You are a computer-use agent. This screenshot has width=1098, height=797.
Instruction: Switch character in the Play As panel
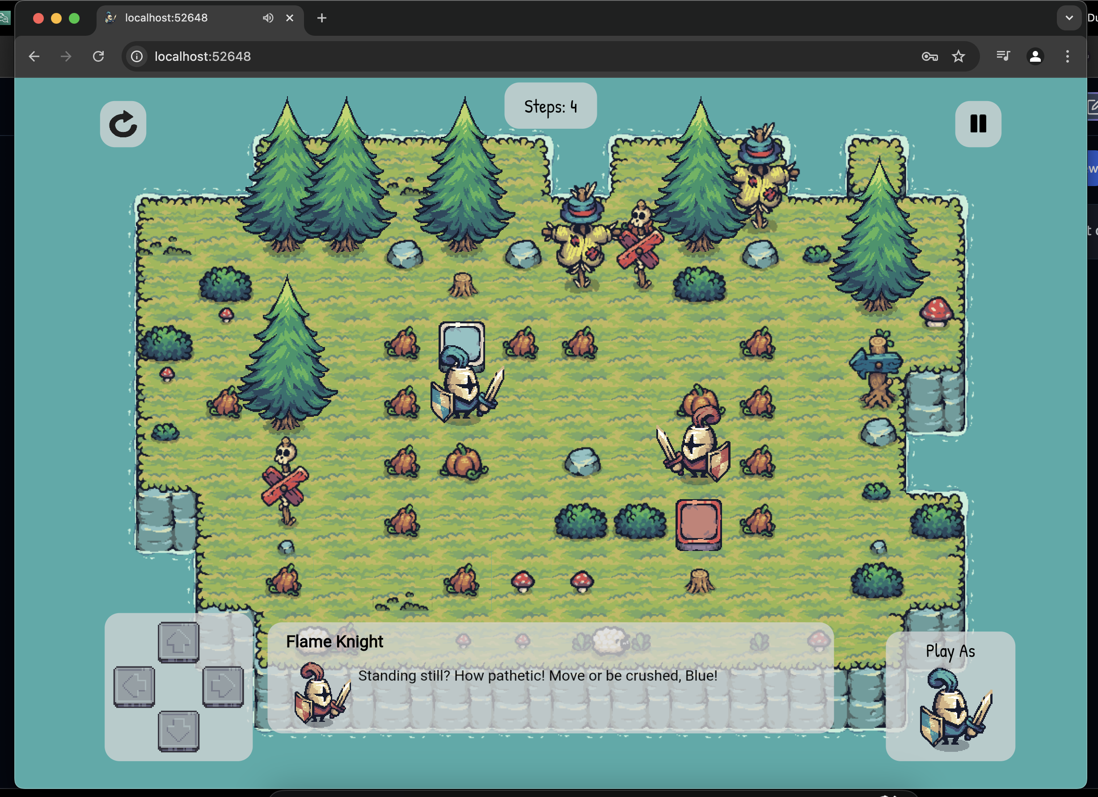(x=952, y=708)
